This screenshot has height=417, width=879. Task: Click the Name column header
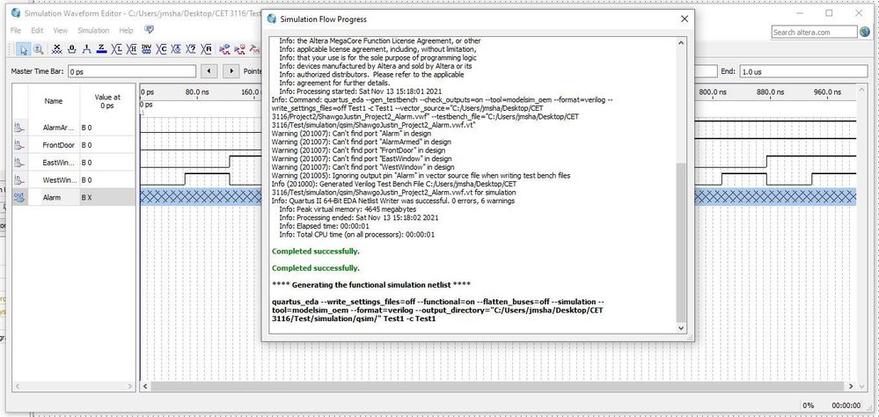[54, 101]
